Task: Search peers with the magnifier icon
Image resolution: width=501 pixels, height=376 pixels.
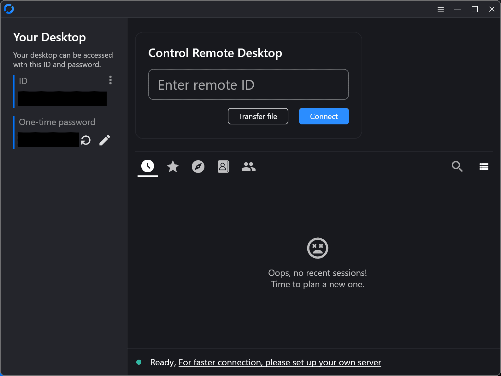Action: coord(457,166)
